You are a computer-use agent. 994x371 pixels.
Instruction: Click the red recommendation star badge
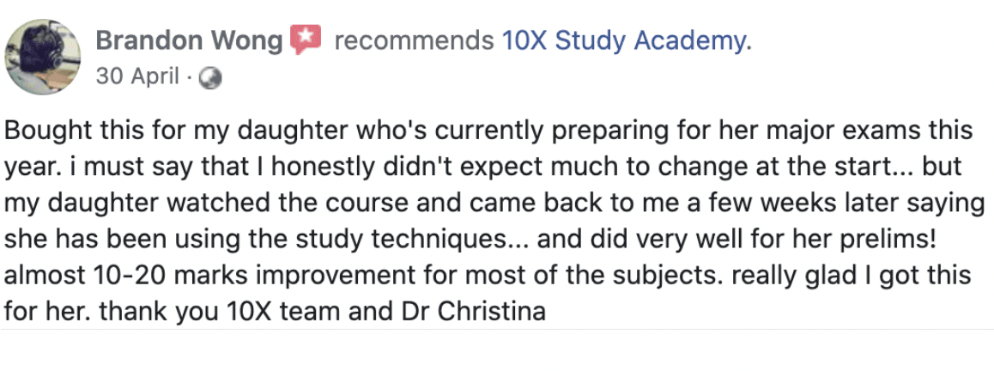pyautogui.click(x=306, y=40)
